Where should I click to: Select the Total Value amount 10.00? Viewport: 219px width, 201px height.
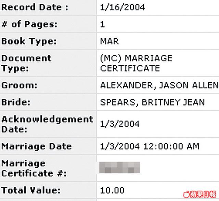(x=112, y=190)
